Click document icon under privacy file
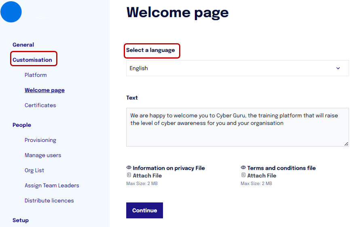The width and height of the screenshot is (355, 227). click(x=129, y=175)
